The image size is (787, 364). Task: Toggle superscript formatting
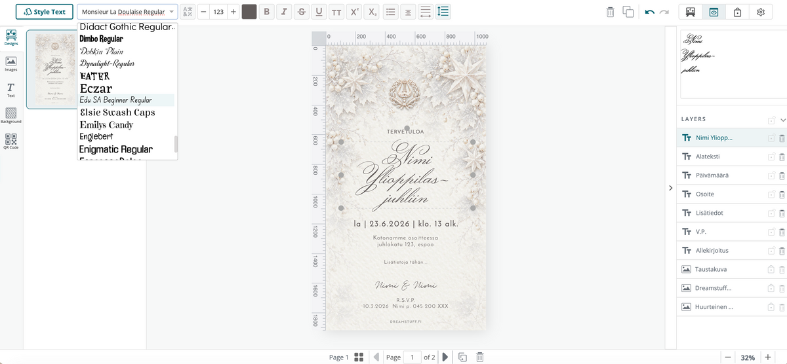pos(354,12)
